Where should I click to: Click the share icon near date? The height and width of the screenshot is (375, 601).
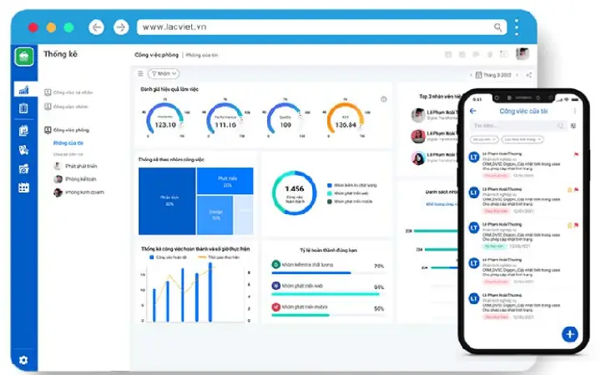(529, 75)
